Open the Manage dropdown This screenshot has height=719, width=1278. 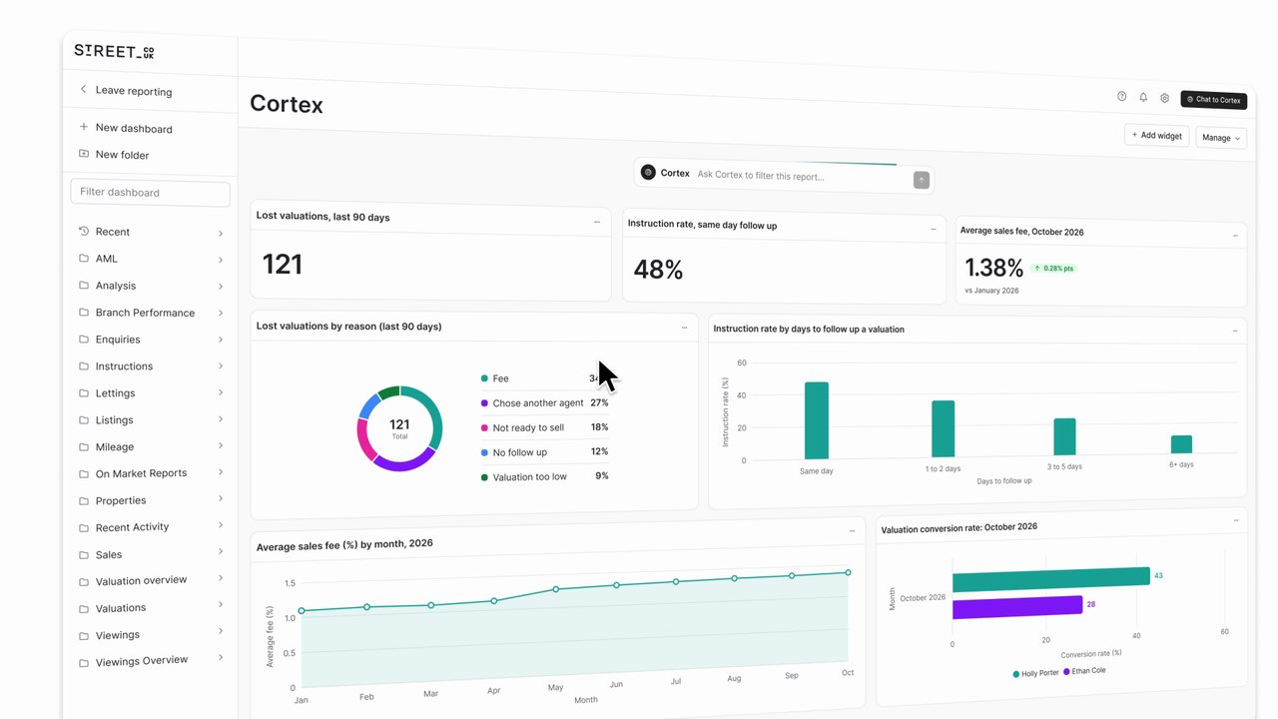point(1221,138)
